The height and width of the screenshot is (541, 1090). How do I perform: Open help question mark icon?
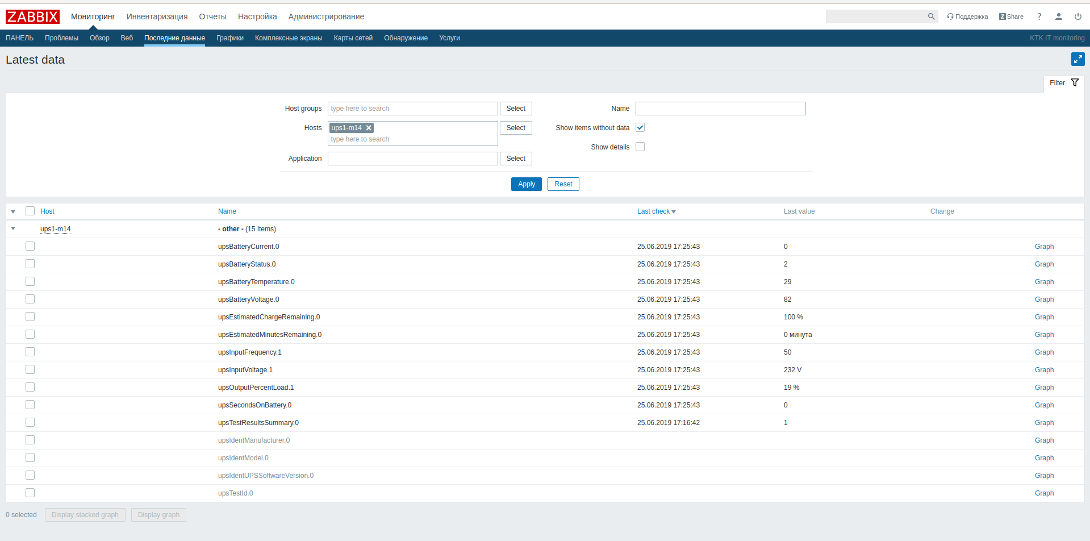(x=1039, y=16)
